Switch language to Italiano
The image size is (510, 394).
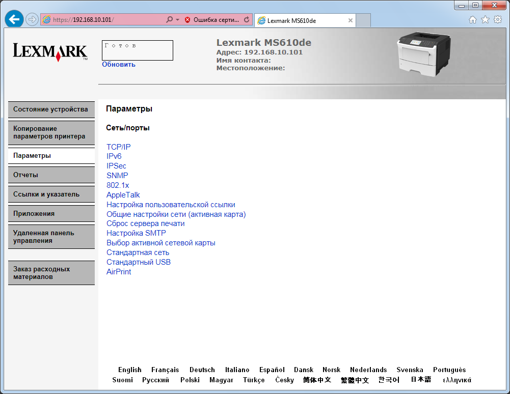pyautogui.click(x=237, y=370)
